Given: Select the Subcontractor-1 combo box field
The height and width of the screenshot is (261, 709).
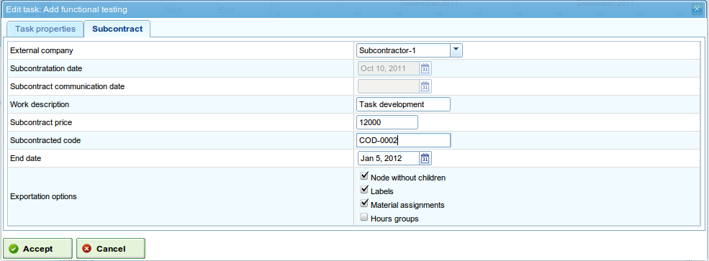Looking at the screenshot, I should [x=403, y=50].
